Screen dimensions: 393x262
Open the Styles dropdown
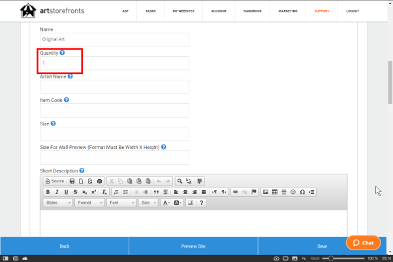pyautogui.click(x=57, y=203)
